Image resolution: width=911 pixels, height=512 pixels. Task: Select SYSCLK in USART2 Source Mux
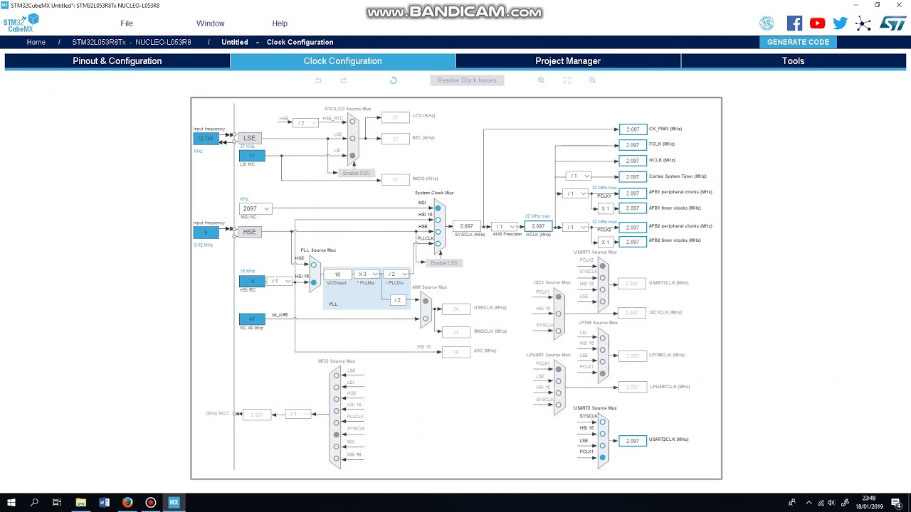pyautogui.click(x=602, y=422)
